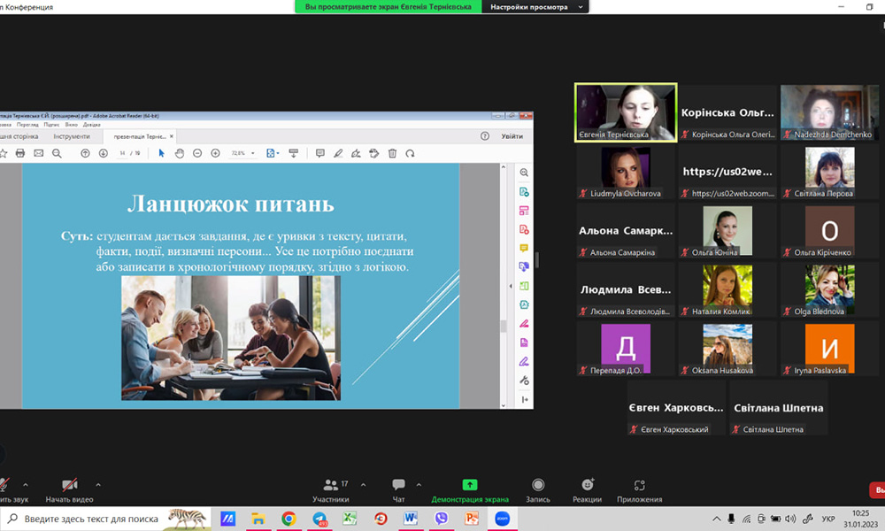Expand the video options arrow

click(97, 485)
